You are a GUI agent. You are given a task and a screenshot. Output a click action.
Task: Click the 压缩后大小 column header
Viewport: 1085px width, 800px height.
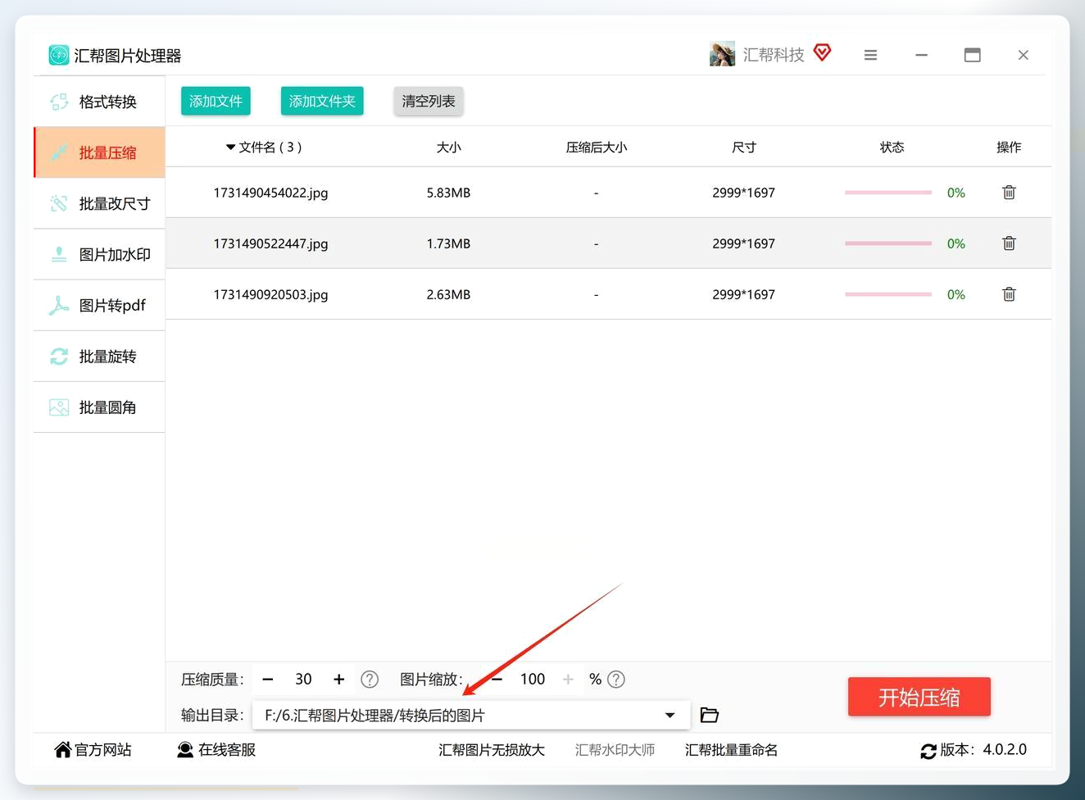click(x=596, y=147)
